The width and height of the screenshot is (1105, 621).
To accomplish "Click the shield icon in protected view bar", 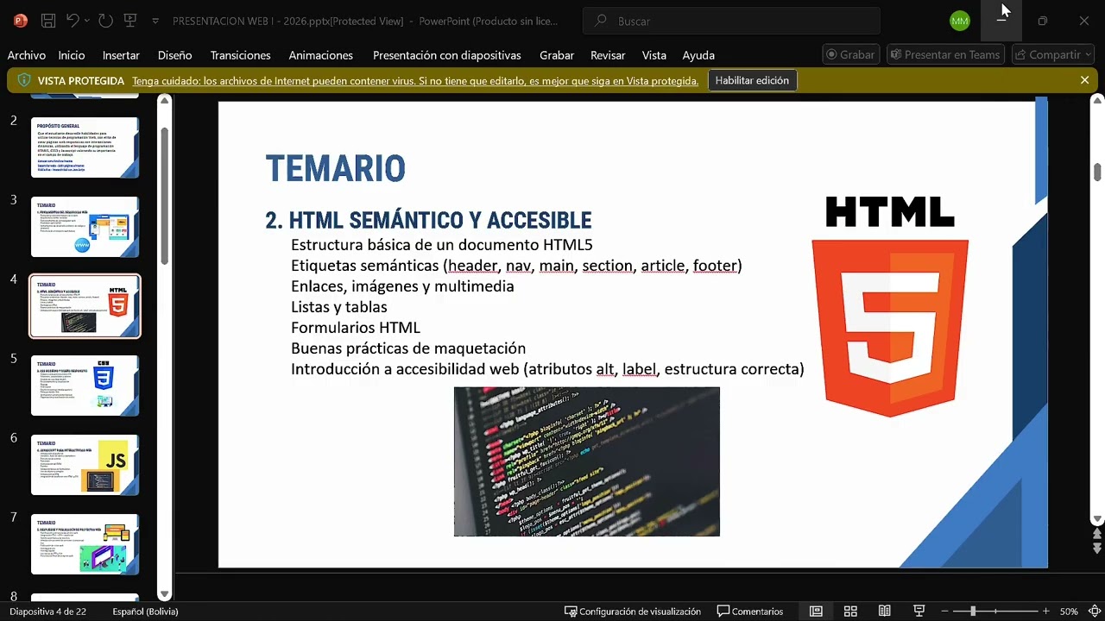I will (24, 80).
